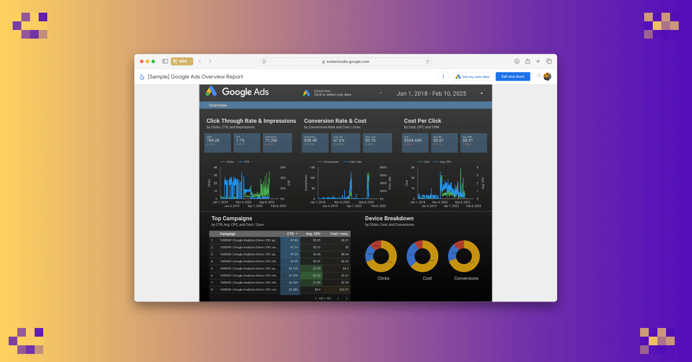The width and height of the screenshot is (692, 362).
Task: Sort table by Avg. CPC column header
Action: tap(312, 233)
